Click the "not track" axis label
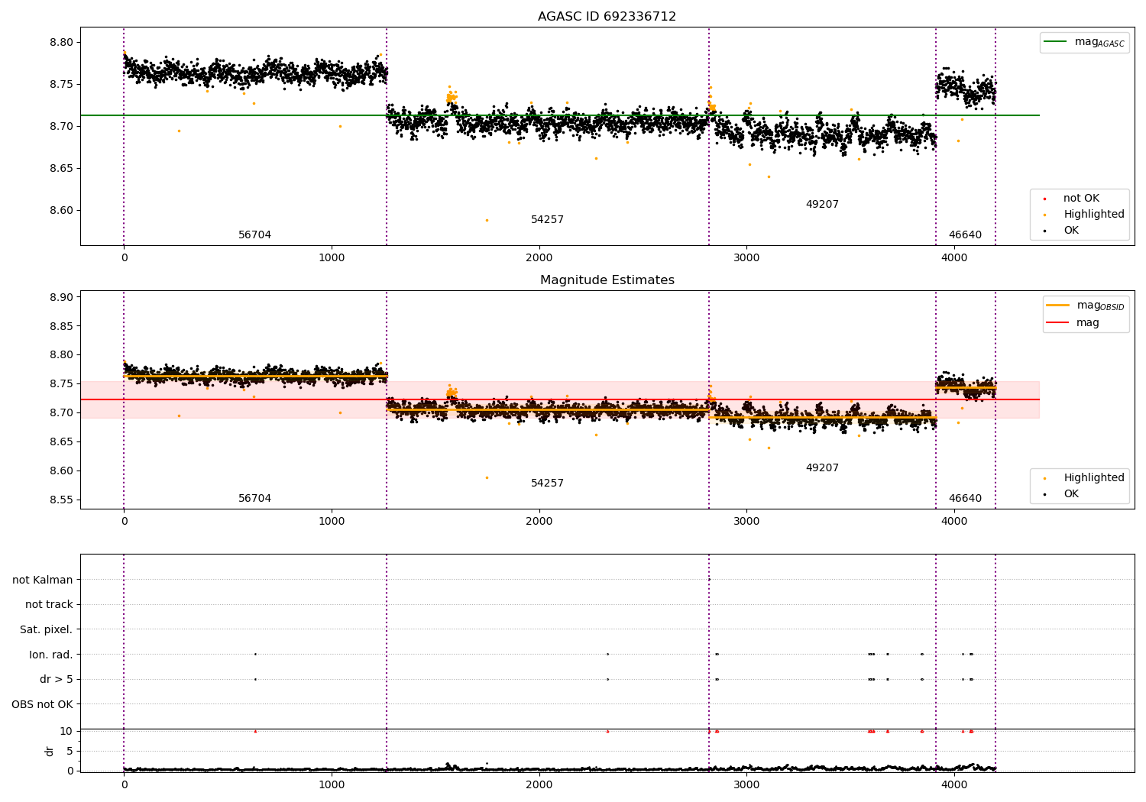This screenshot has height=802, width=1146. [49, 605]
